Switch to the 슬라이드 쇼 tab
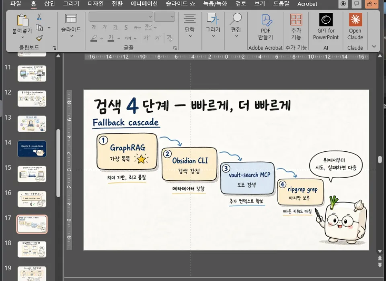This screenshot has width=386, height=281. [181, 4]
